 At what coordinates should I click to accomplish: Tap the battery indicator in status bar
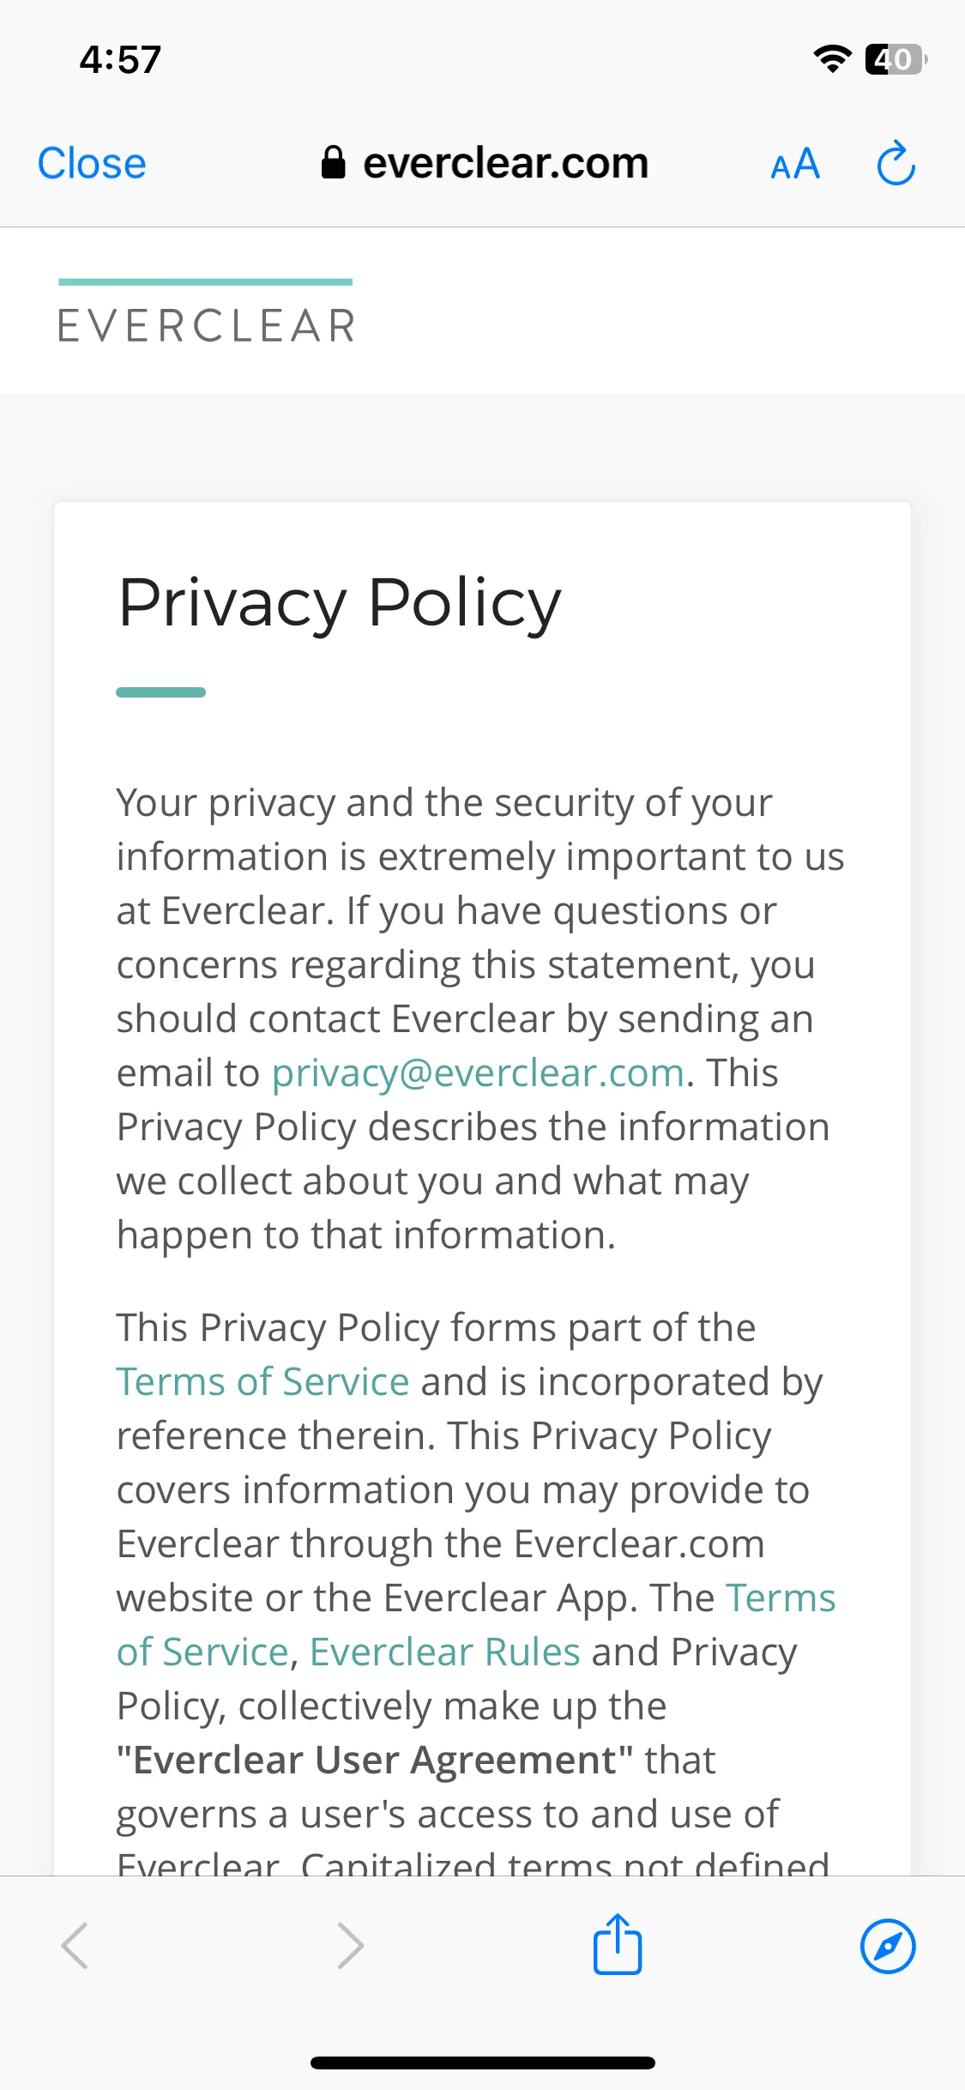[896, 59]
